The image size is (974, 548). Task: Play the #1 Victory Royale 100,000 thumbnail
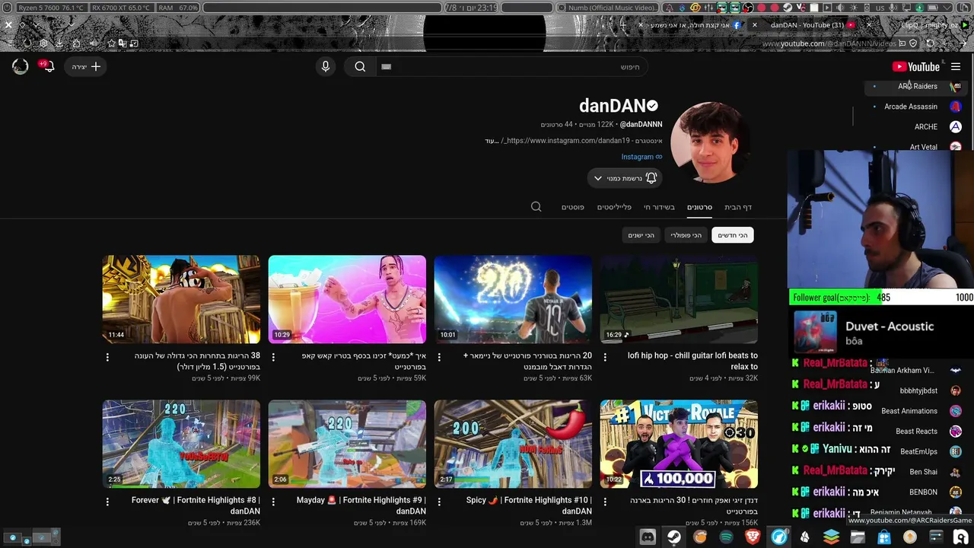(679, 444)
